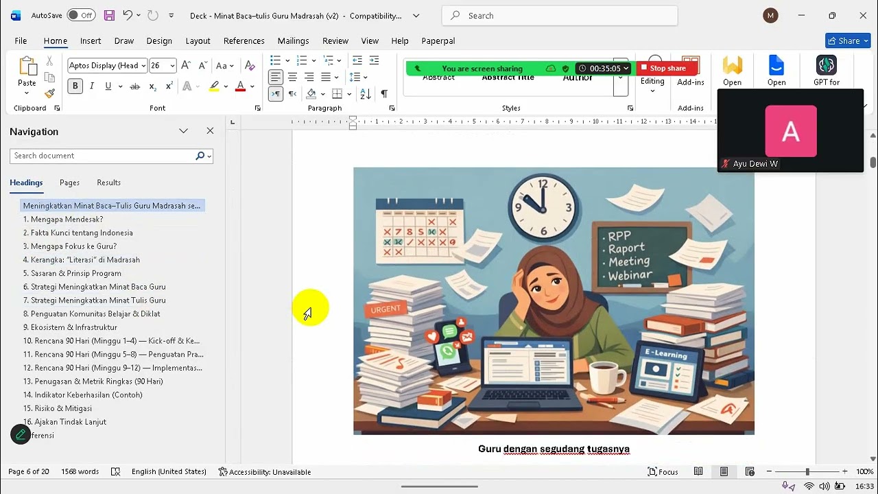Open Focus mode from status bar
Screen dimensions: 878x494
pos(663,471)
